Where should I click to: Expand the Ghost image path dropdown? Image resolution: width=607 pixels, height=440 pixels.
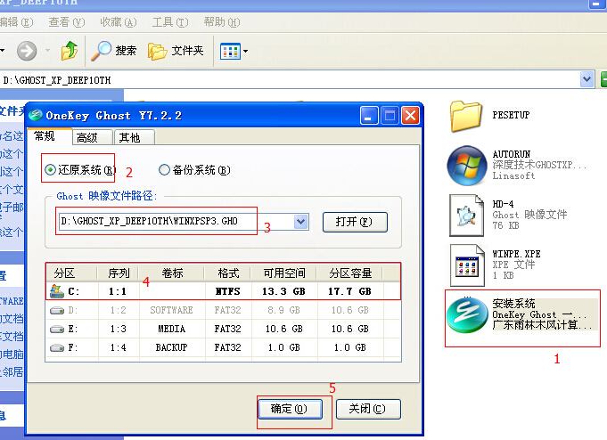tap(300, 221)
